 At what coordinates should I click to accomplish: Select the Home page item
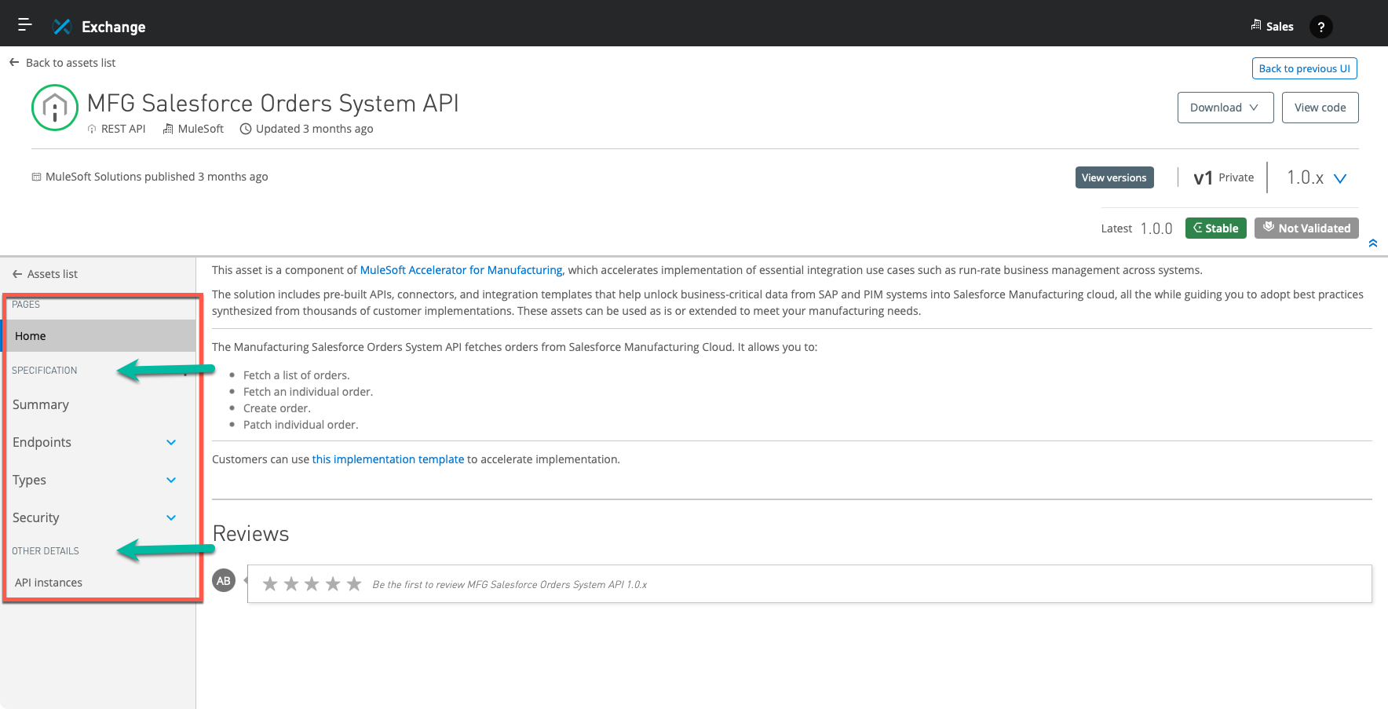point(98,335)
